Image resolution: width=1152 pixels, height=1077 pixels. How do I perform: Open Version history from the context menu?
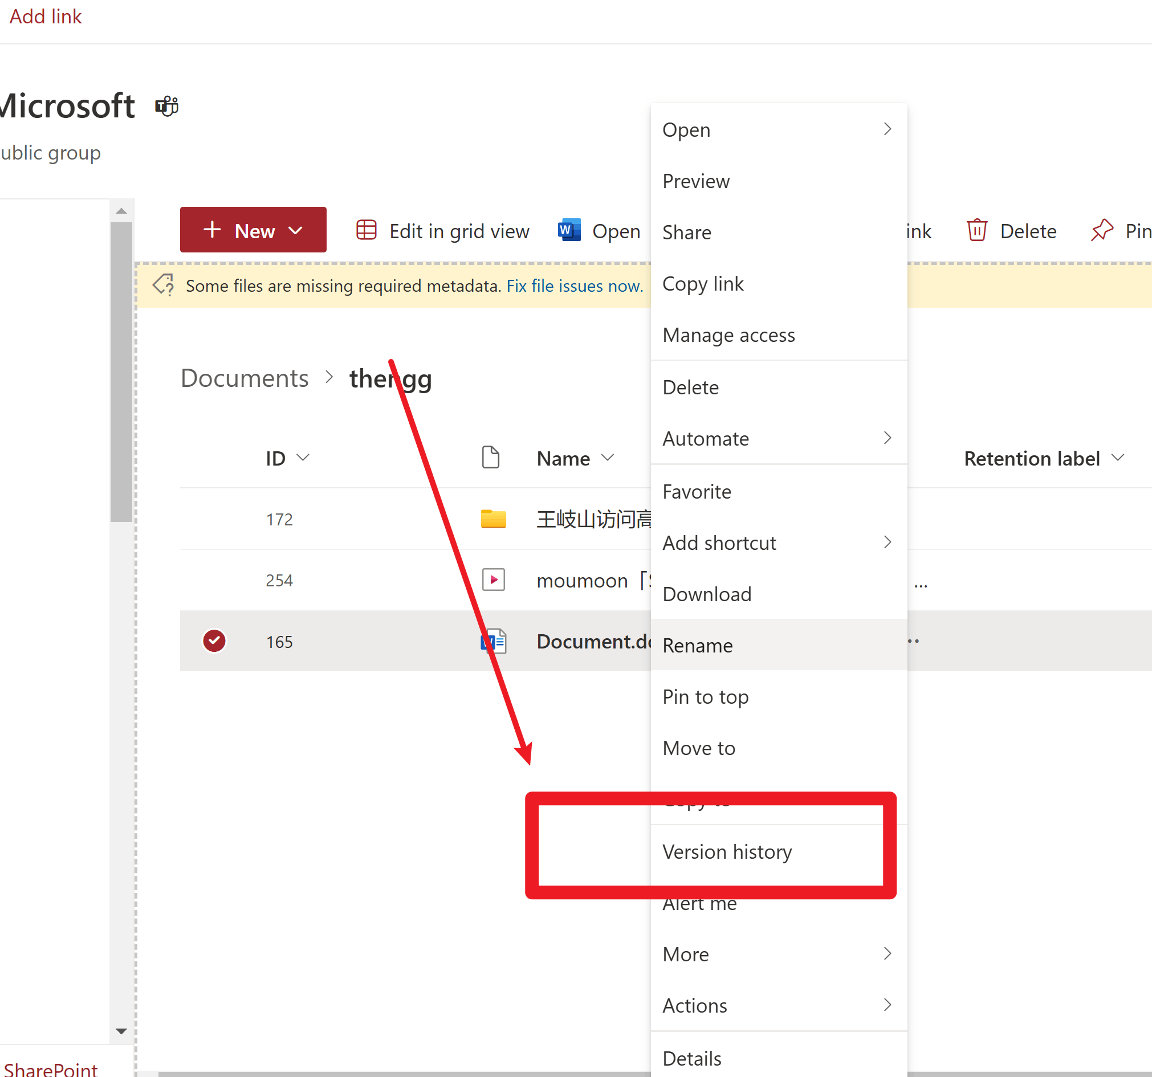[779, 852]
